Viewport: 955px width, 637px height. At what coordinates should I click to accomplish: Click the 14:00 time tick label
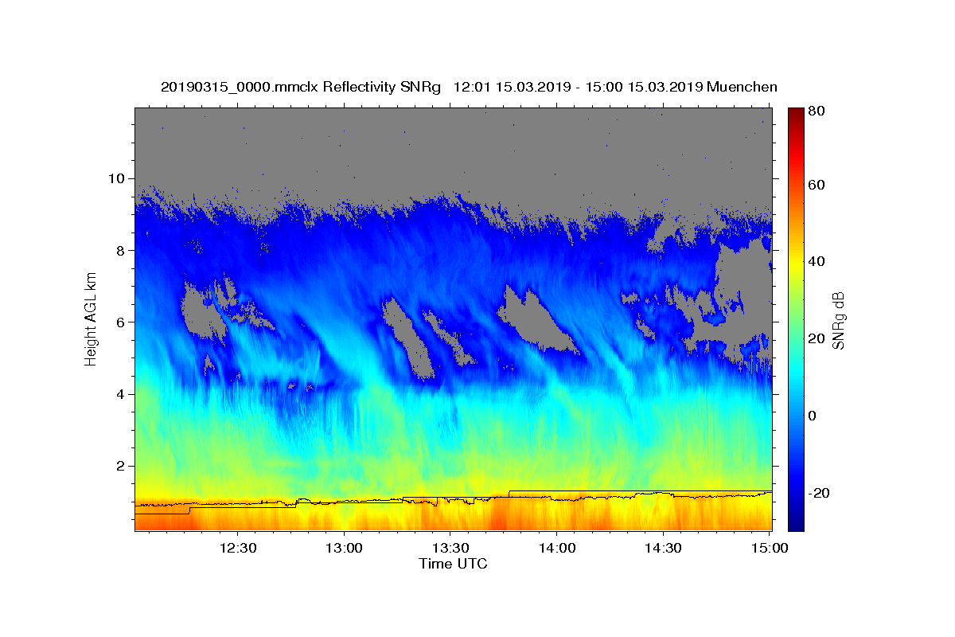point(557,548)
